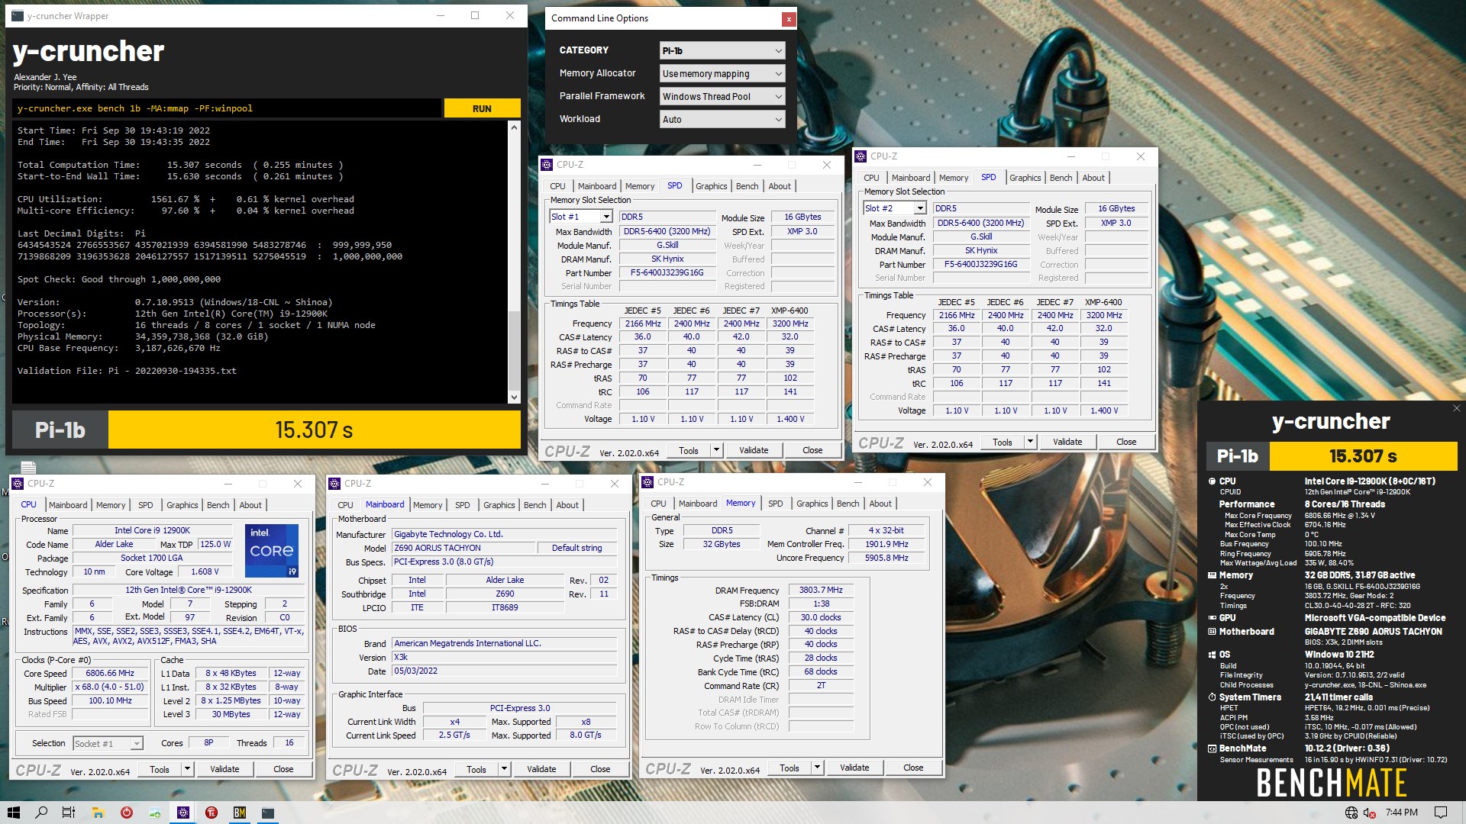Open the Slot #1 memory slot dropdown
This screenshot has width=1466, height=824.
580,217
